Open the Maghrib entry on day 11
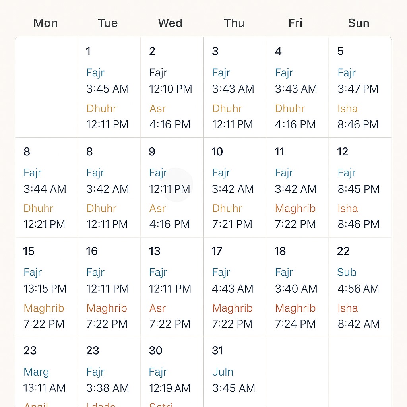Screen dimensions: 407x407 pyautogui.click(x=295, y=208)
